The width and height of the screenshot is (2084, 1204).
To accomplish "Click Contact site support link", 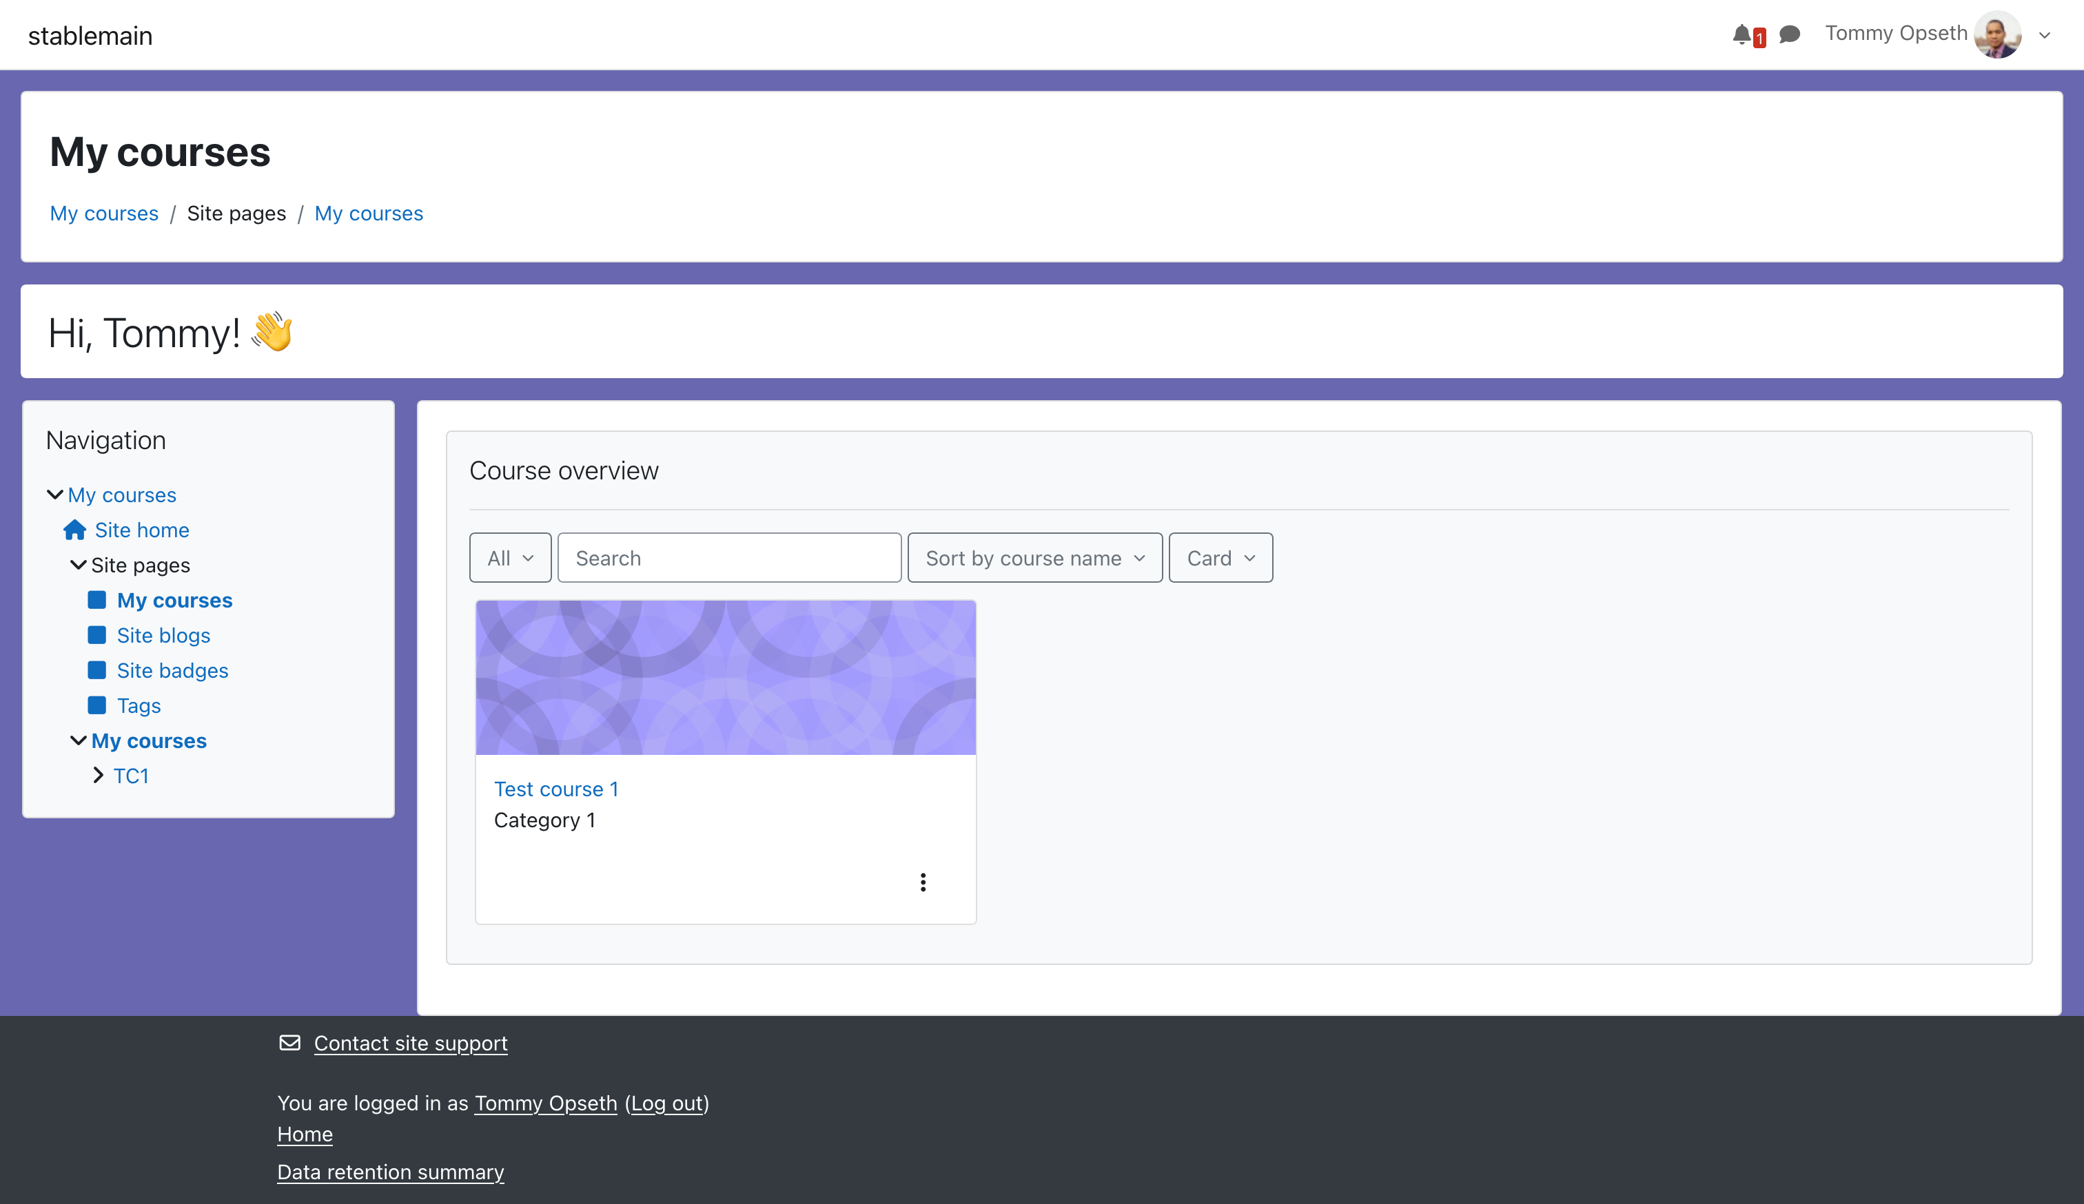I will point(411,1043).
